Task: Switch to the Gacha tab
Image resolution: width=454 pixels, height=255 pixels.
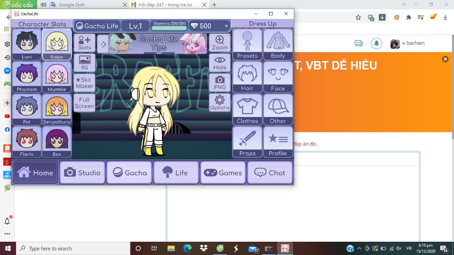Action: (x=129, y=173)
